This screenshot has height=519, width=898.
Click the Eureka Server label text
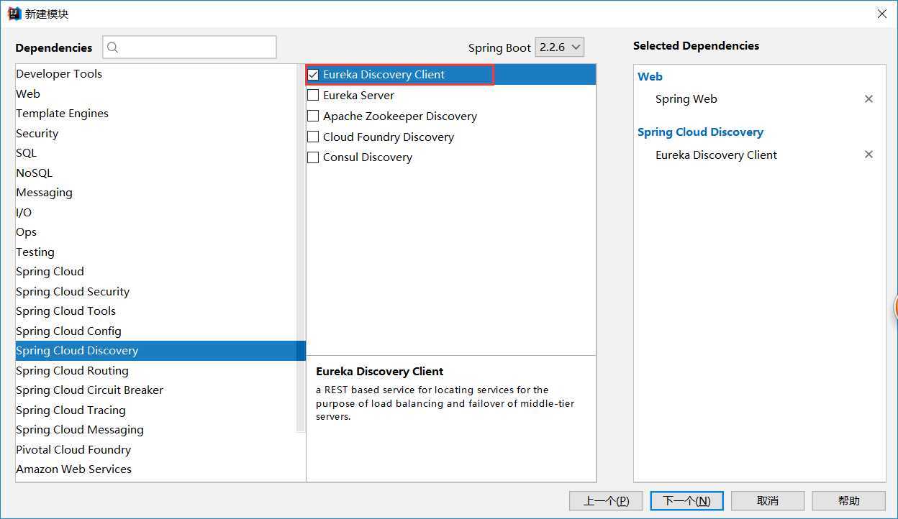[358, 95]
